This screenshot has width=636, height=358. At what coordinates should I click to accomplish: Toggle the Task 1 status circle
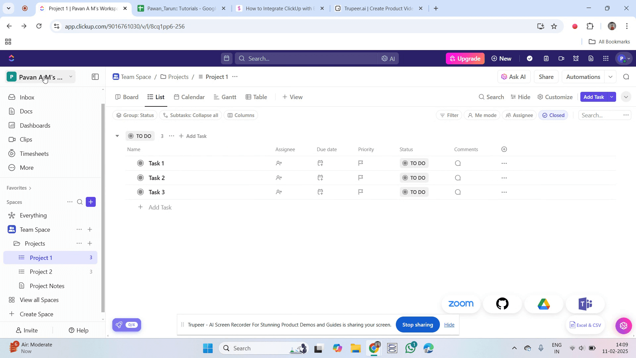(140, 163)
